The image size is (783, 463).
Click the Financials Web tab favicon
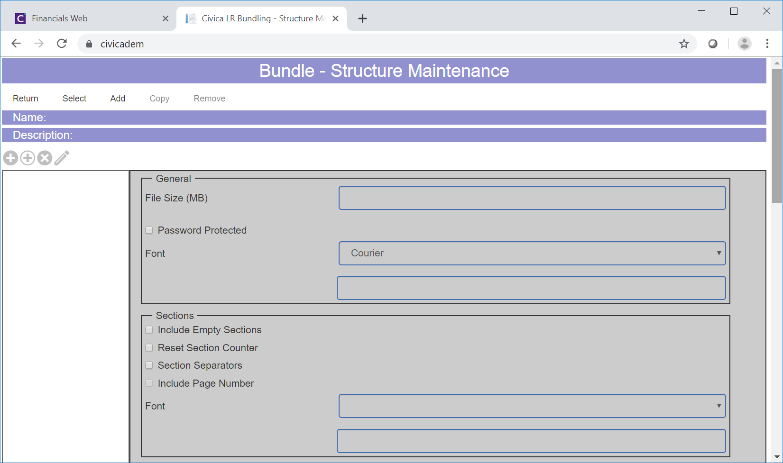click(20, 18)
